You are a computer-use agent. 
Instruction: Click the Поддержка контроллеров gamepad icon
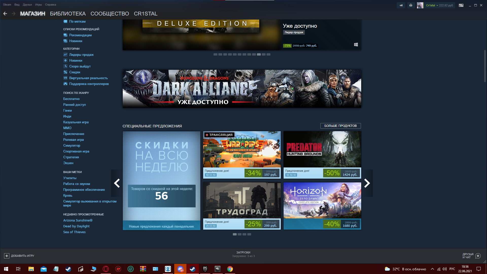point(65,84)
